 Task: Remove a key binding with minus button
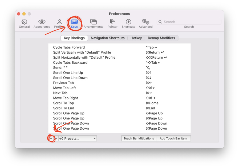click(x=56, y=138)
